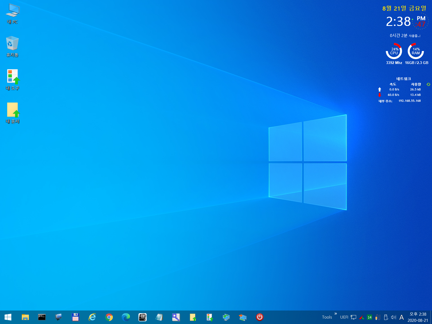The height and width of the screenshot is (324, 432).
Task: Click the safely remove USB tray icon
Action: [x=386, y=317]
